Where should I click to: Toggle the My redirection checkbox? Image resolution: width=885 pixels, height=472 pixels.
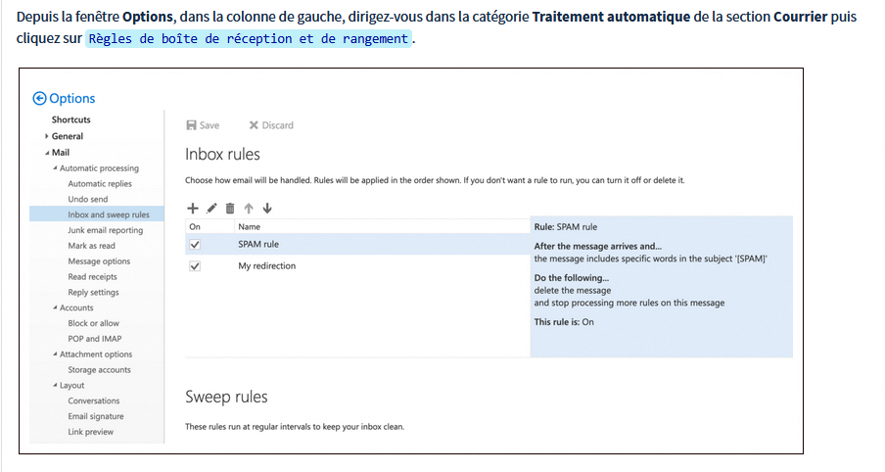tap(195, 266)
